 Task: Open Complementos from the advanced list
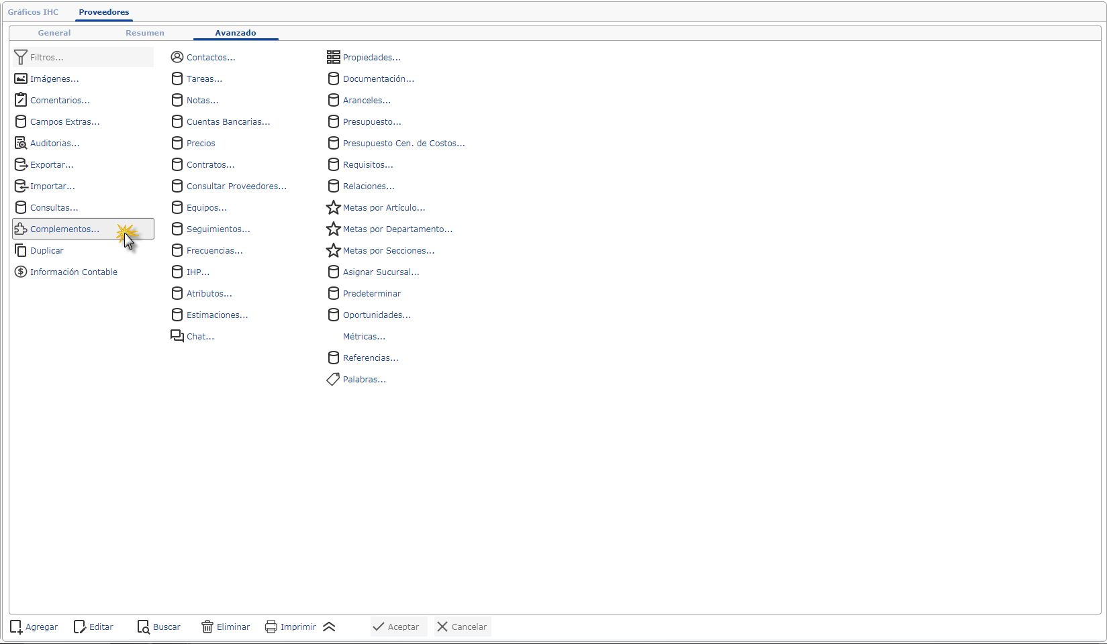[64, 229]
